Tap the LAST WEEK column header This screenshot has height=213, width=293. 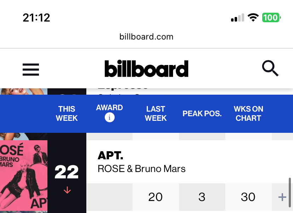pyautogui.click(x=156, y=114)
